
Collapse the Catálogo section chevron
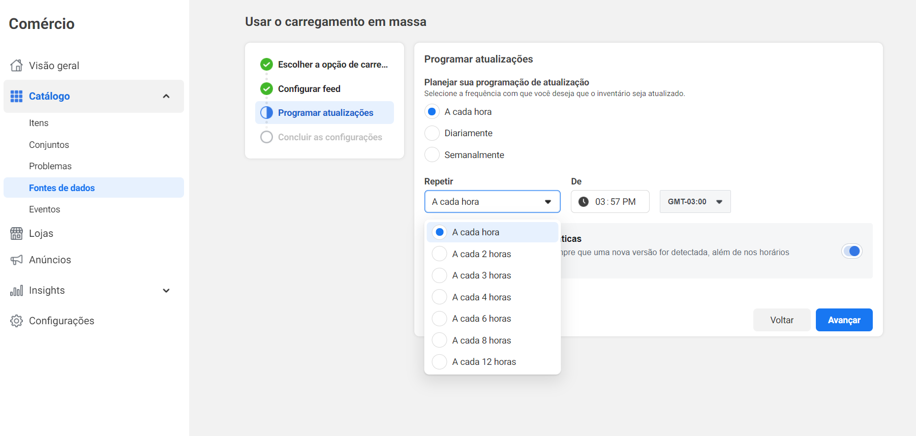click(x=166, y=96)
